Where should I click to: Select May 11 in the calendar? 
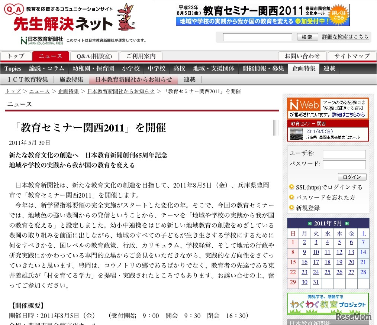[328, 252]
